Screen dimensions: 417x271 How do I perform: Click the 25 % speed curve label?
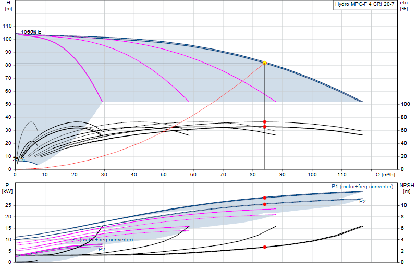19,159
